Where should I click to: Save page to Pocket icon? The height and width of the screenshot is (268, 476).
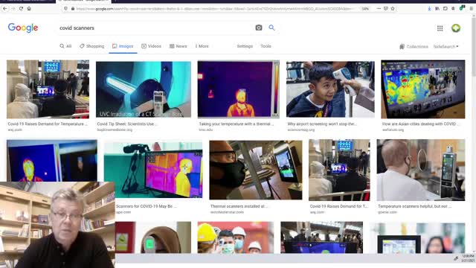pos(386,8)
